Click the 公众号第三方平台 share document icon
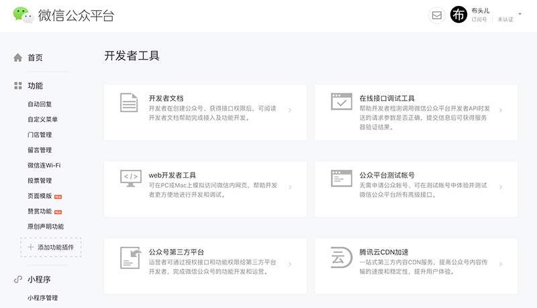Viewport: 537px width, 308px height. [131, 258]
